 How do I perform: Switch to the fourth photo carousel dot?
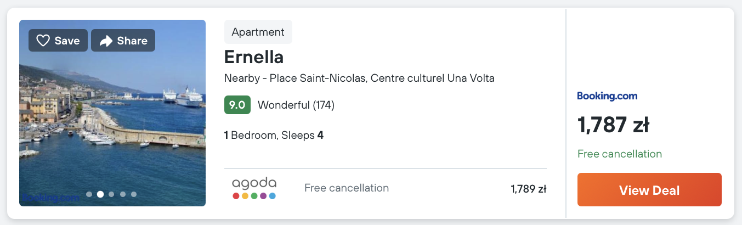tap(123, 194)
